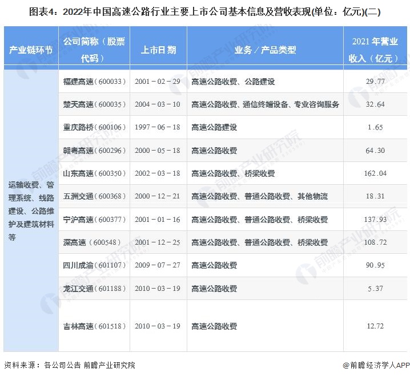Click the listing date 2001-12-25

click(158, 242)
